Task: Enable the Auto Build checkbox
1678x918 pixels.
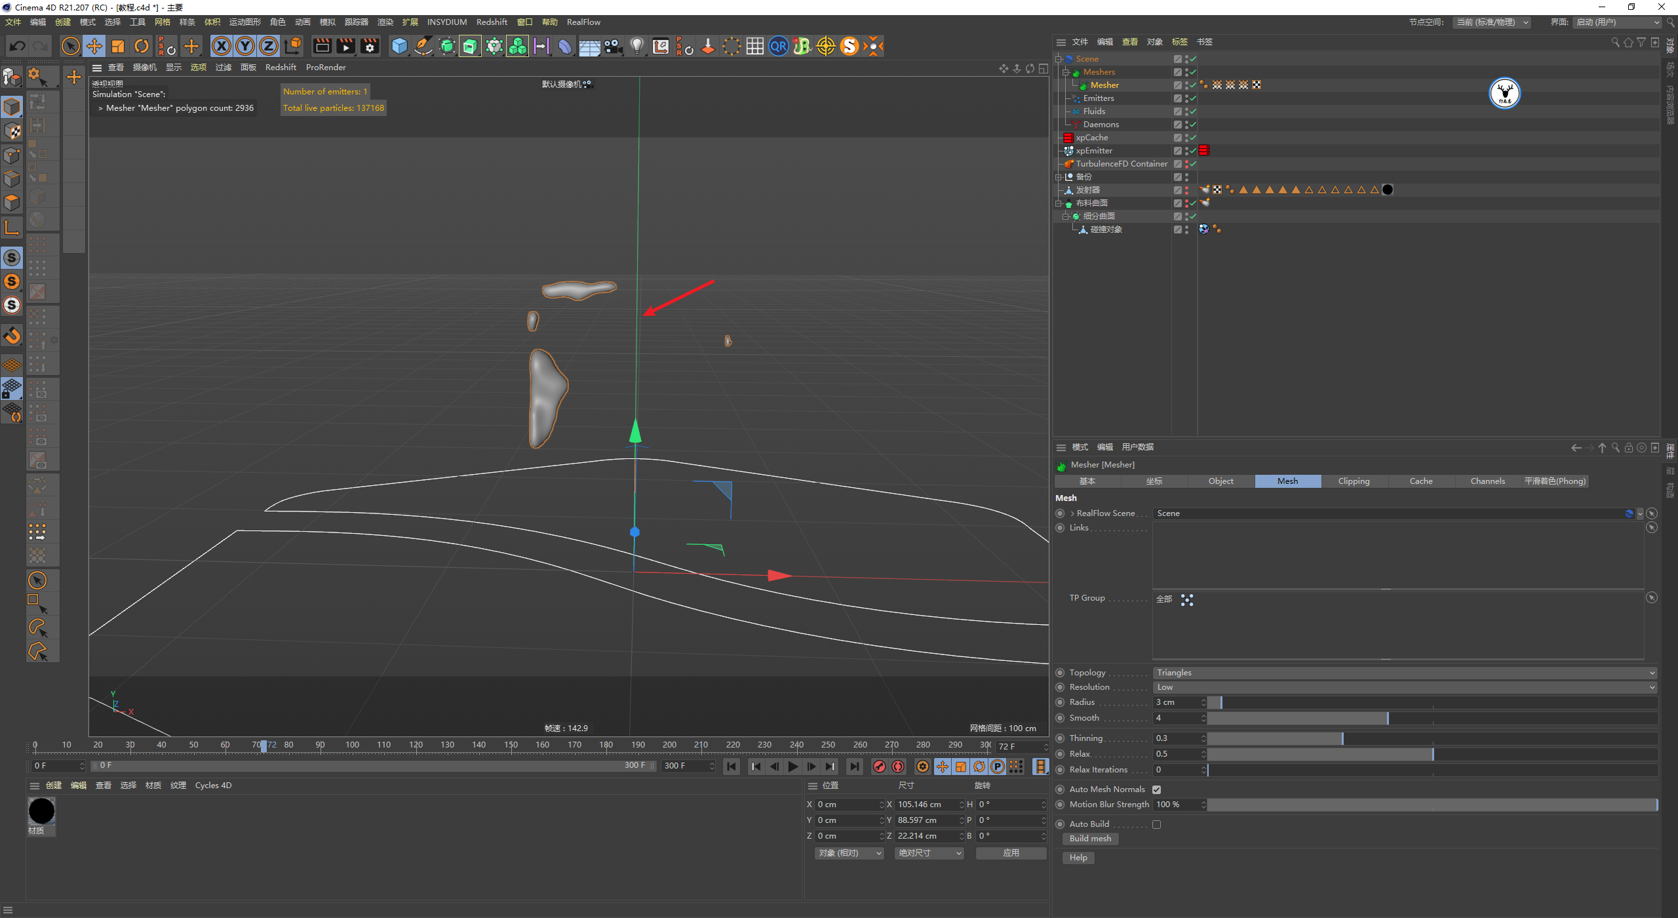Action: point(1157,824)
